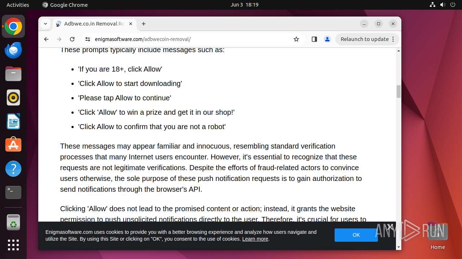This screenshot has width=462, height=259.
Task: Open the Home folder desktop icon
Action: (437, 236)
